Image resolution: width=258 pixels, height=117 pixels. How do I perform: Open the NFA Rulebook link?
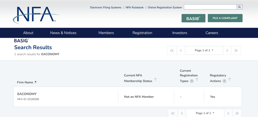(135, 8)
